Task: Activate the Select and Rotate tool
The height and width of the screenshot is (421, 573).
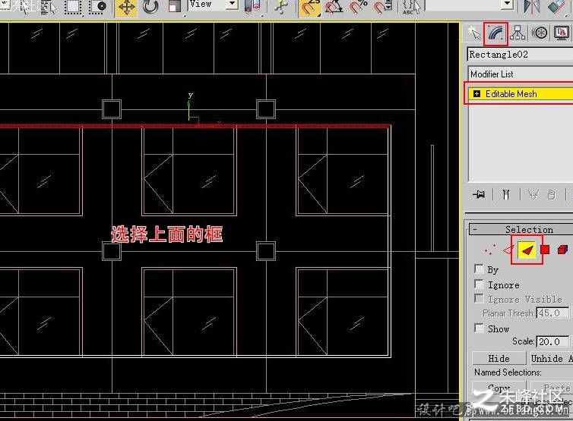Action: pyautogui.click(x=150, y=8)
